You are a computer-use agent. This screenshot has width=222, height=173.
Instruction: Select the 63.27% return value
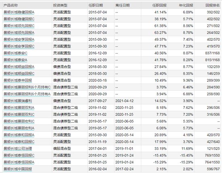160,33
